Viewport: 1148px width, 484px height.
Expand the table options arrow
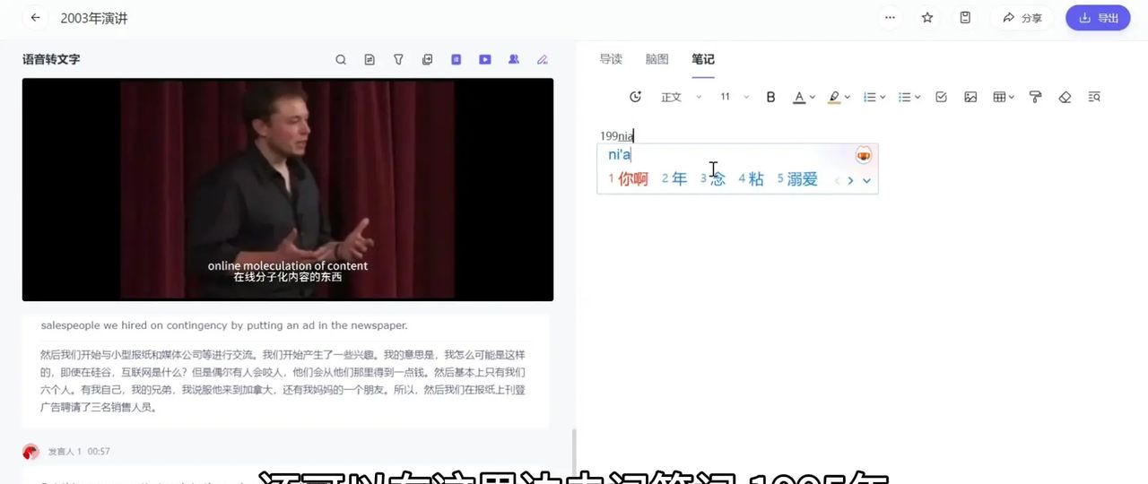[1012, 97]
